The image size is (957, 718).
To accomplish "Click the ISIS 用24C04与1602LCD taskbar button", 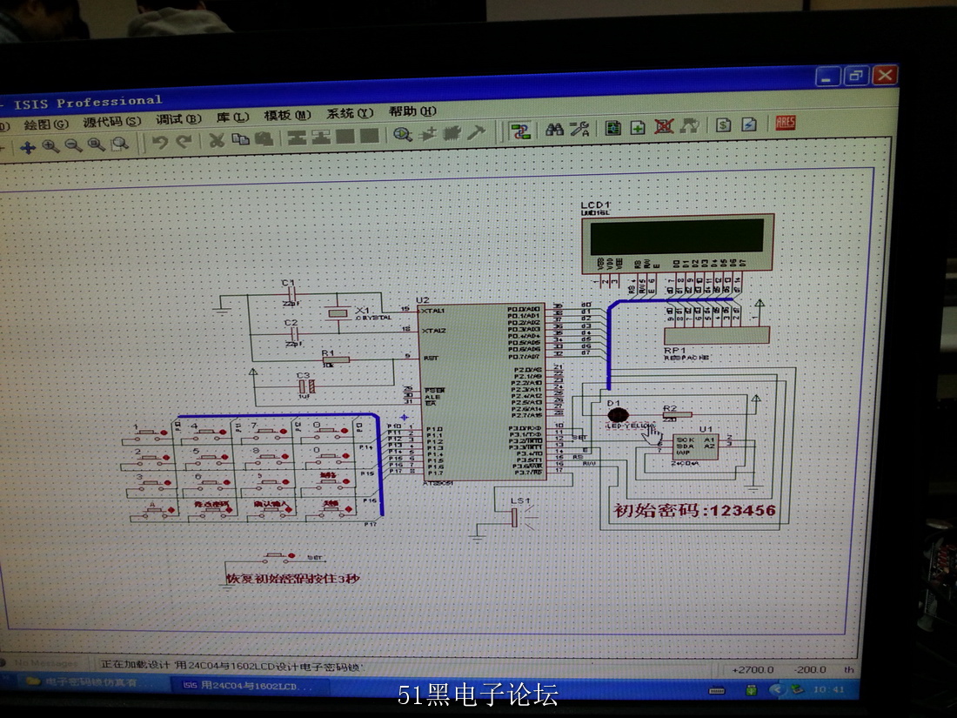I will 249,686.
